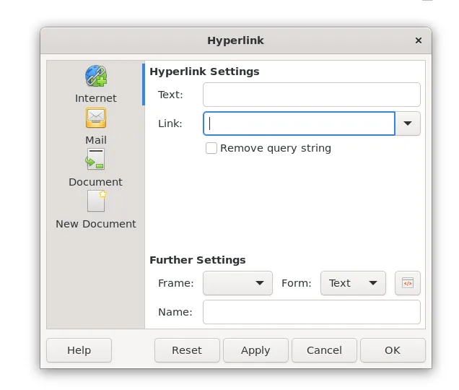Image resolution: width=459 pixels, height=390 pixels.
Task: Cancel the Hyperlink dialog
Action: (324, 350)
